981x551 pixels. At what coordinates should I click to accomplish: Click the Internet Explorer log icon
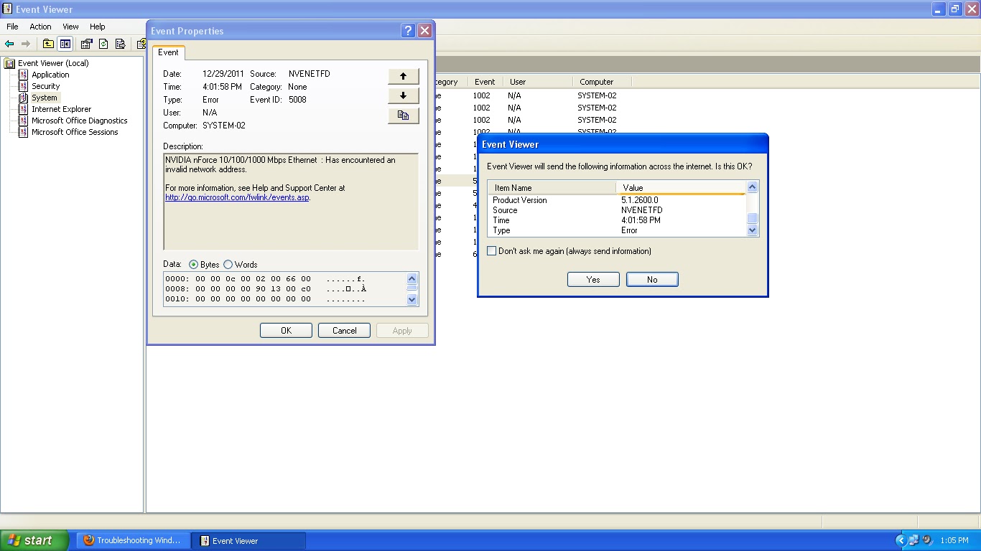(x=24, y=109)
